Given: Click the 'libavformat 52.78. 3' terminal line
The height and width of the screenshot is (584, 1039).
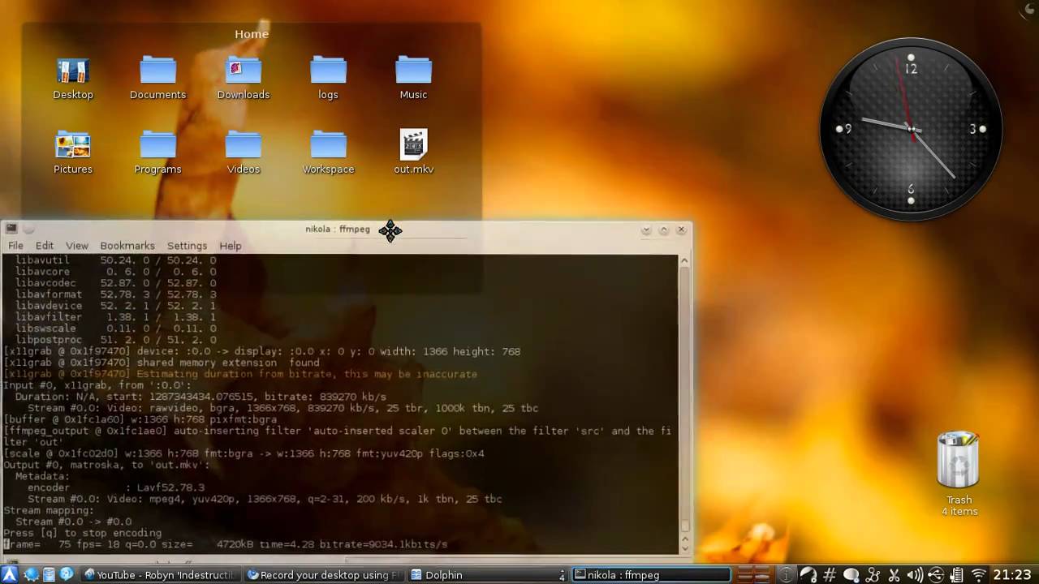Looking at the screenshot, I should pyautogui.click(x=116, y=294).
